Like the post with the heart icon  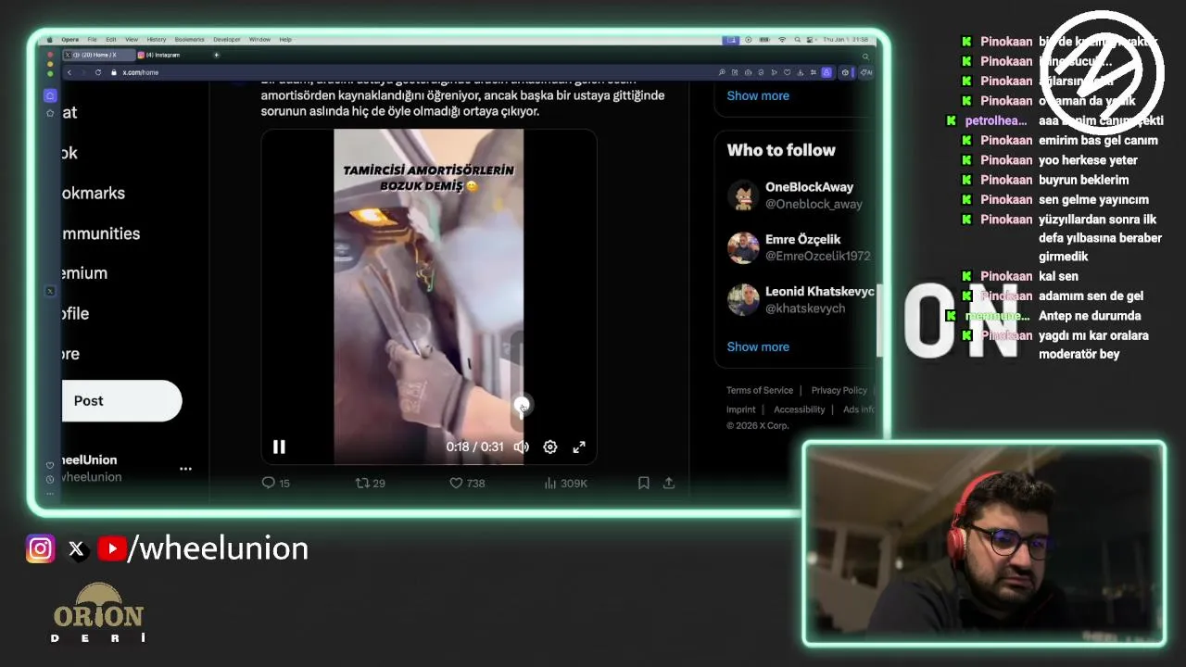456,483
